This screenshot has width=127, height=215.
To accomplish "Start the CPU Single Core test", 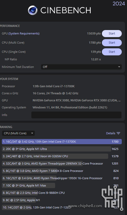I will pyautogui.click(x=112, y=52).
